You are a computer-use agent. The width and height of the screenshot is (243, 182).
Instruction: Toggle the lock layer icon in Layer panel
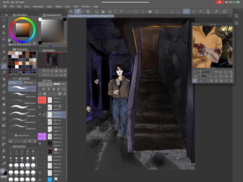tap(54, 89)
